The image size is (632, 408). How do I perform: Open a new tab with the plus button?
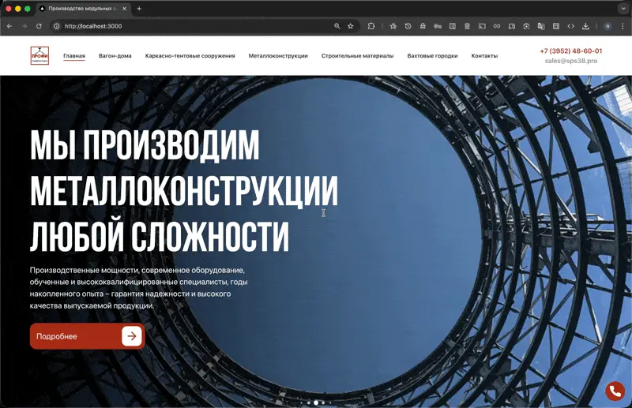139,9
